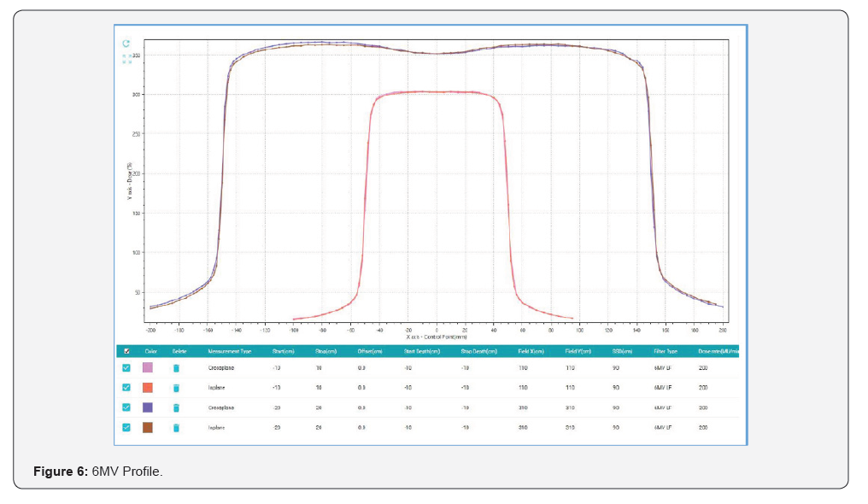Toggle the select-all checkbox in table header
This screenshot has width=868, height=504.
(126, 351)
